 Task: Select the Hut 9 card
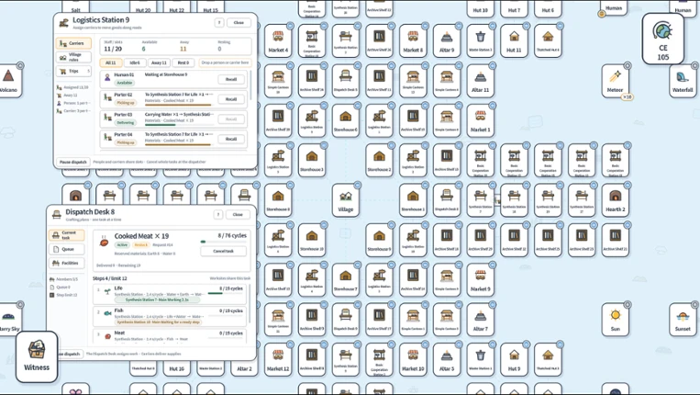coord(514,359)
